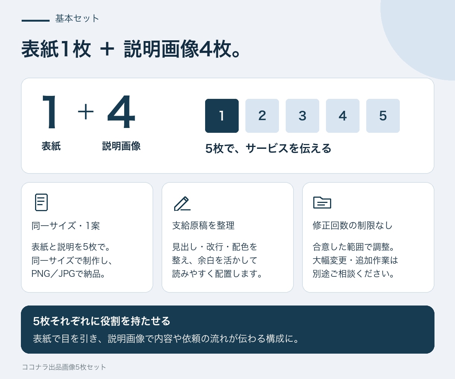Image resolution: width=455 pixels, height=379 pixels.
Task: Click the line 見出し・改行・配色を
Action: tap(214, 247)
